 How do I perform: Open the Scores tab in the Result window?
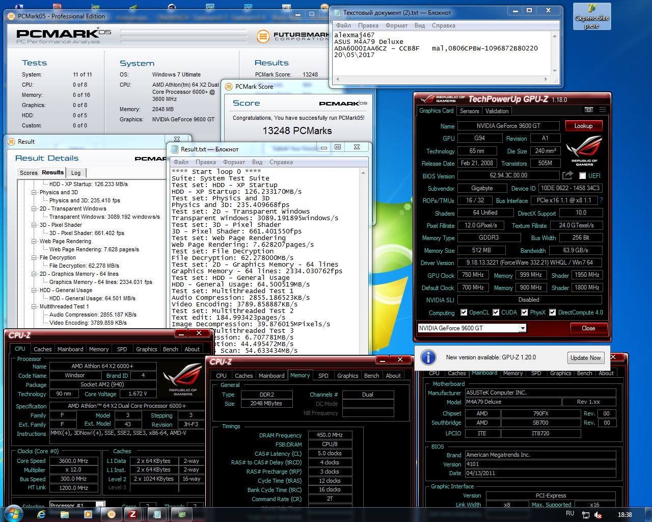point(29,173)
